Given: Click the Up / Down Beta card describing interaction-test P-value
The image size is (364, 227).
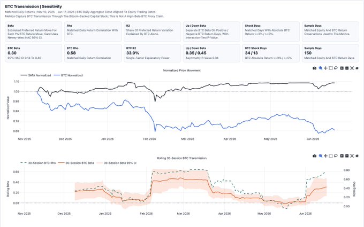Looking at the screenshot, I should coord(212,32).
